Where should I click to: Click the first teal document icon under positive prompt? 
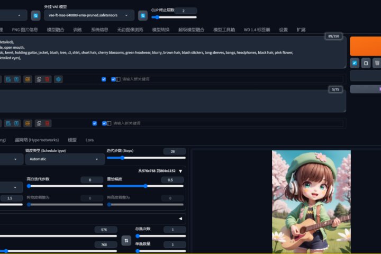[x=8, y=79]
